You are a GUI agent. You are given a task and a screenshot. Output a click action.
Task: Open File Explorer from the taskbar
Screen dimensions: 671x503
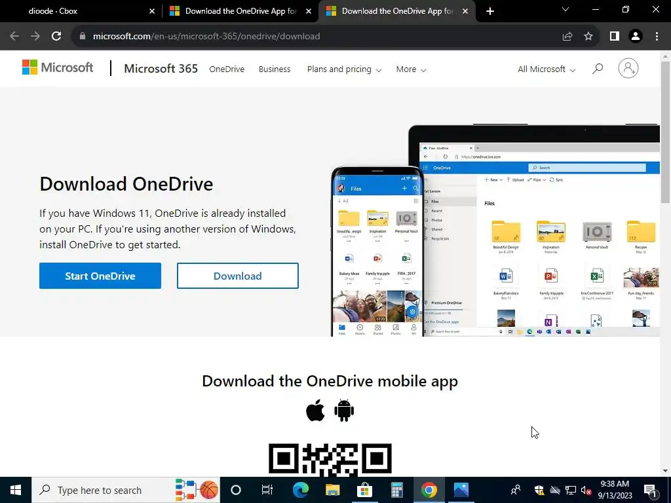coord(332,490)
